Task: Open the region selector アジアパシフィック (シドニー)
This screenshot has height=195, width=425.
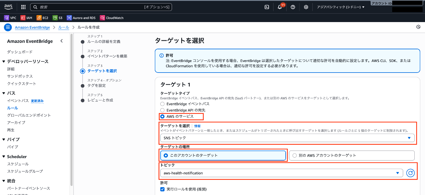Action: coord(341,7)
